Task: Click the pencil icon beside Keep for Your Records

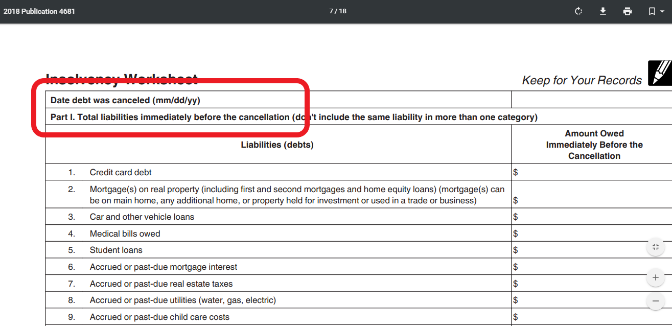Action: click(x=660, y=73)
